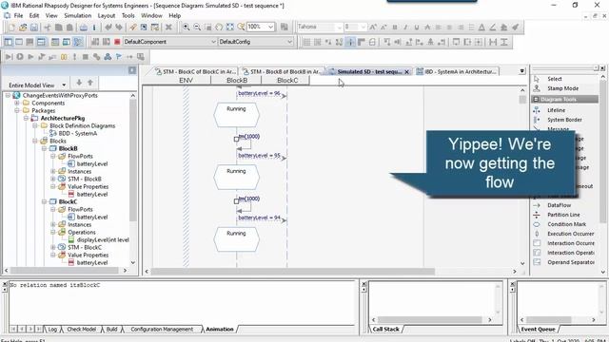Screen dimensions: 609x342
Task: Select the Pan hand tool
Action: click(x=219, y=28)
